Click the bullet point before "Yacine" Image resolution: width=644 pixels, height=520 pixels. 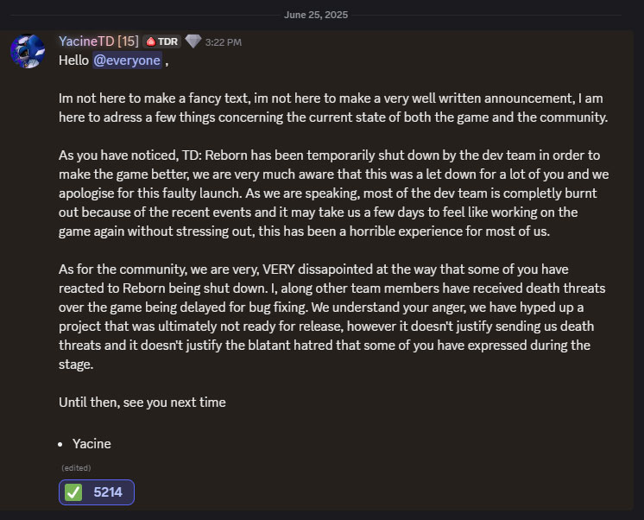[62, 444]
